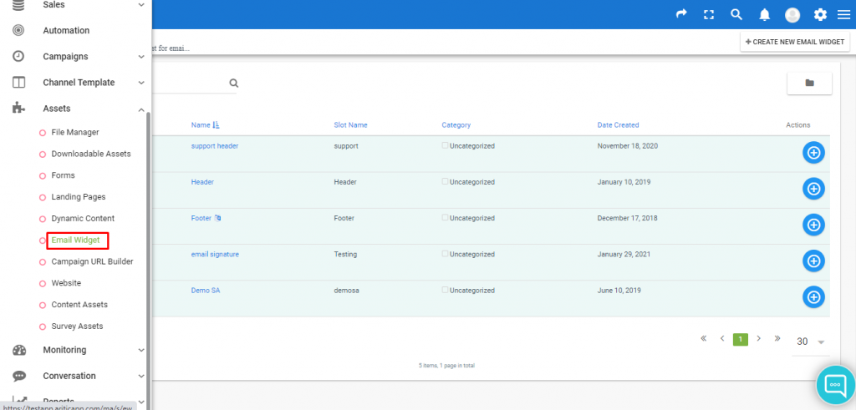Click plus action for support header row
856x410 pixels.
click(x=813, y=153)
